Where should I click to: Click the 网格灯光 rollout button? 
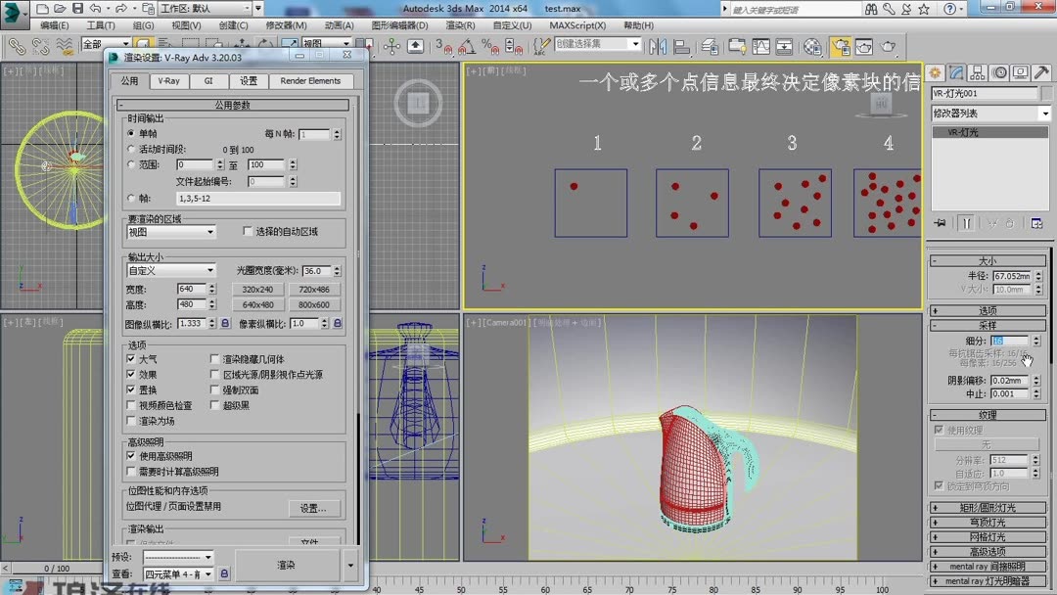point(987,537)
